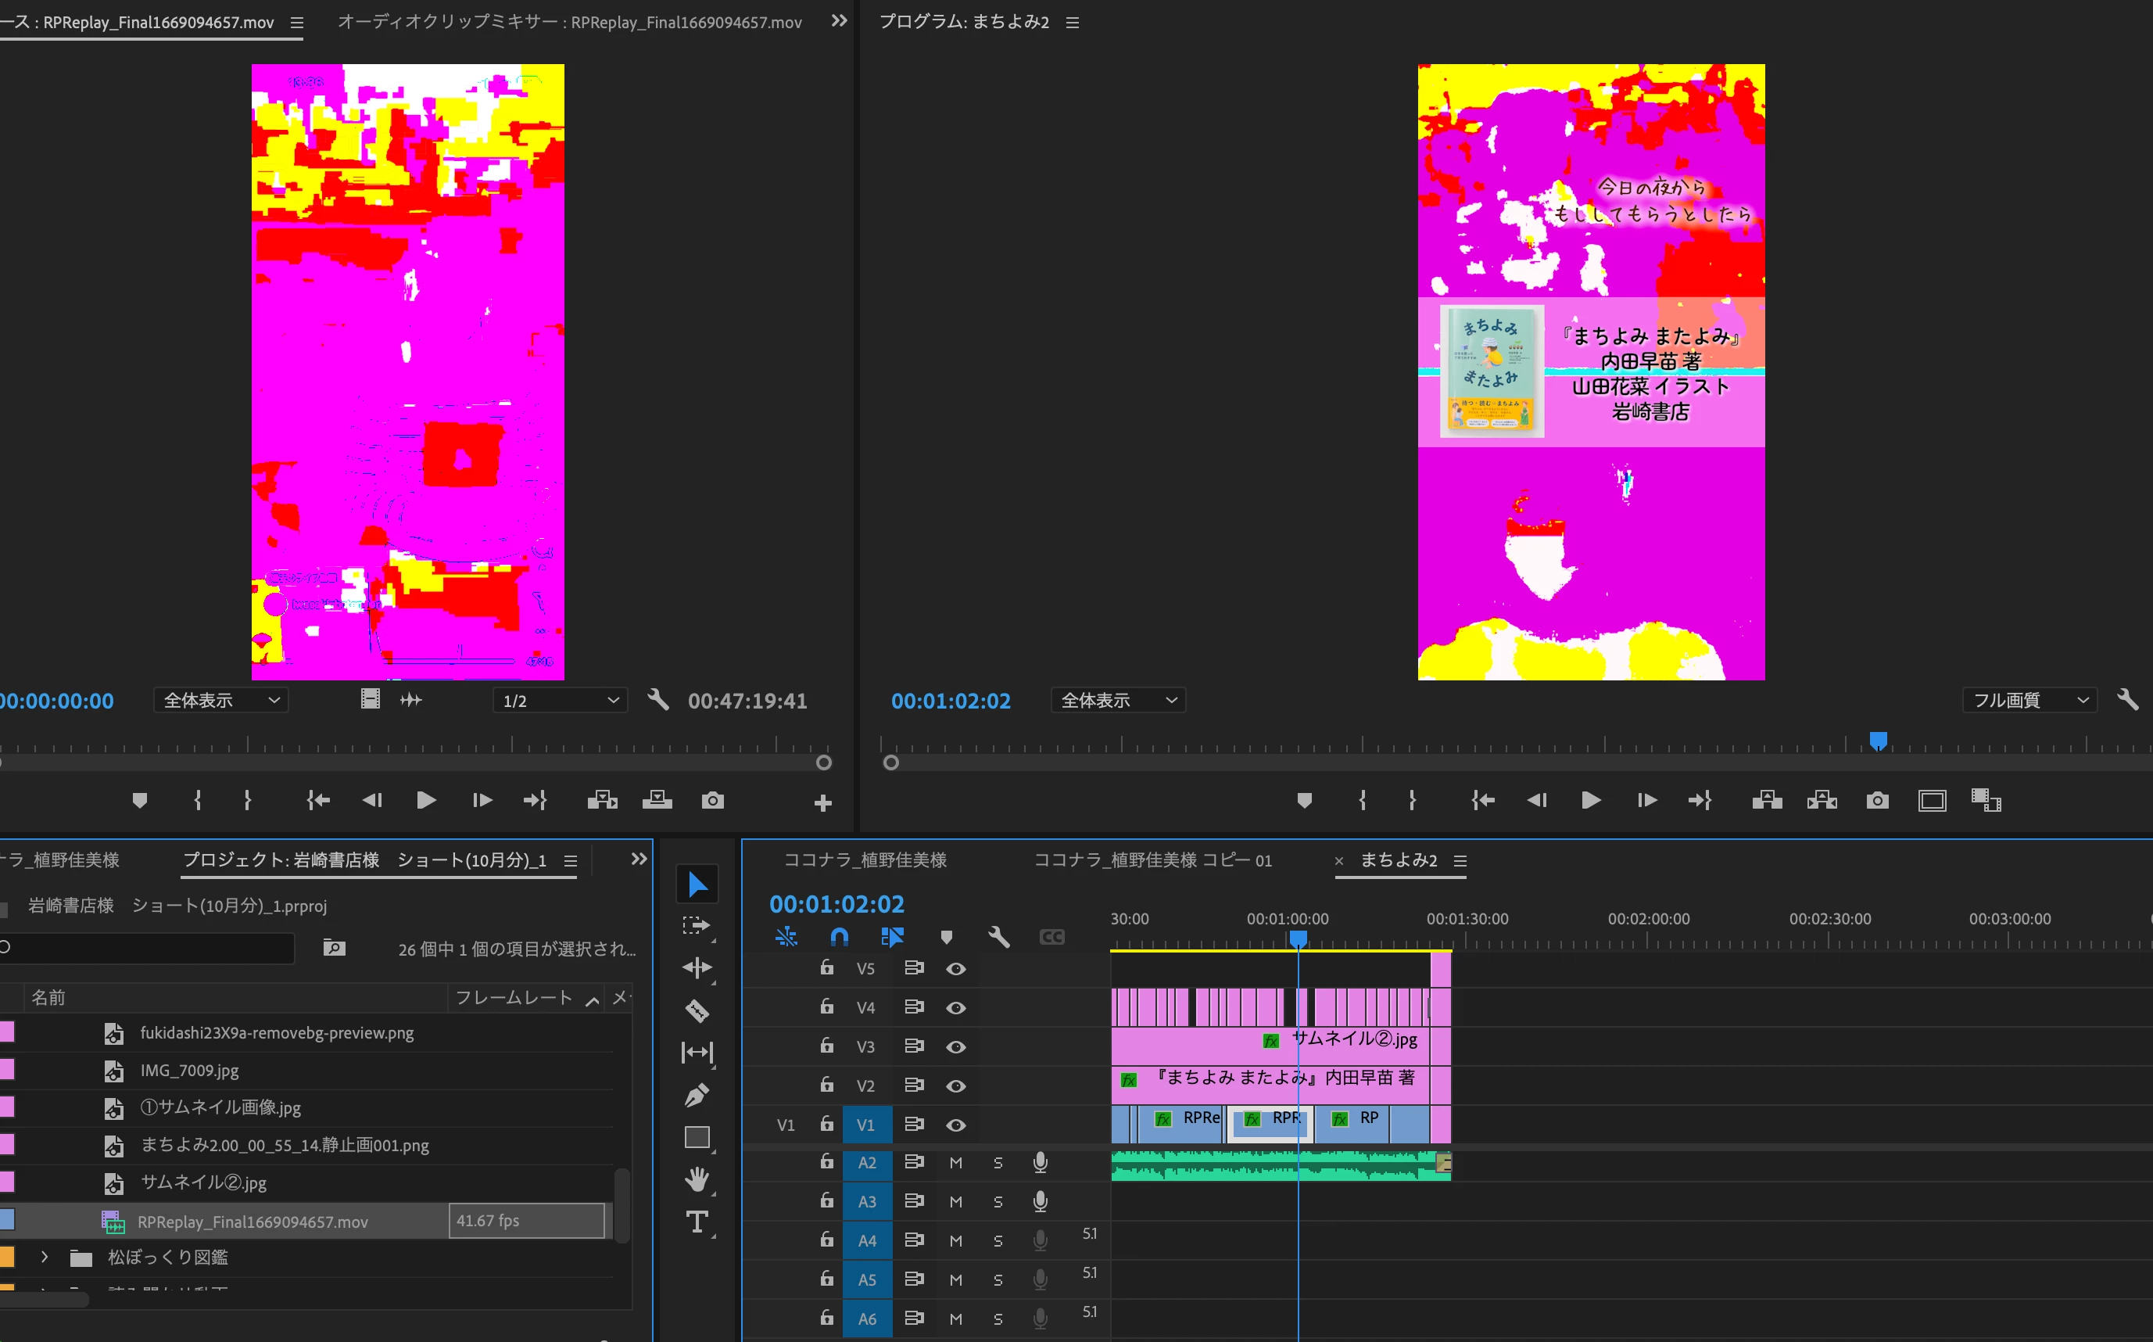Mark In in the Program monitor
Viewport: 2153px width, 1342px height.
click(x=1363, y=801)
